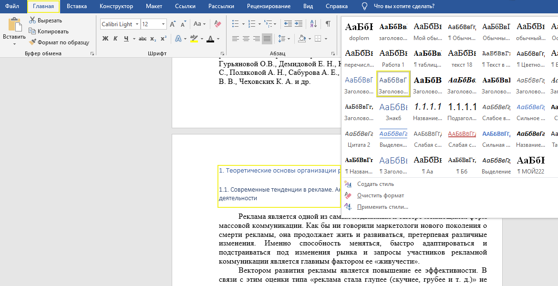
Task: Click the sort A-Z icon
Action: [313, 24]
